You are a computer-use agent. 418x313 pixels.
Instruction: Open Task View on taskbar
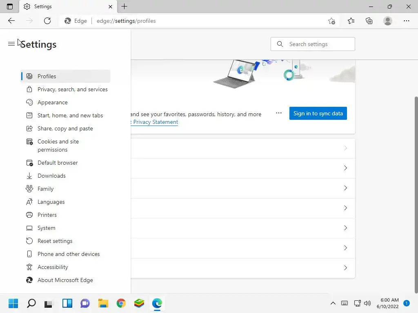tap(49, 303)
